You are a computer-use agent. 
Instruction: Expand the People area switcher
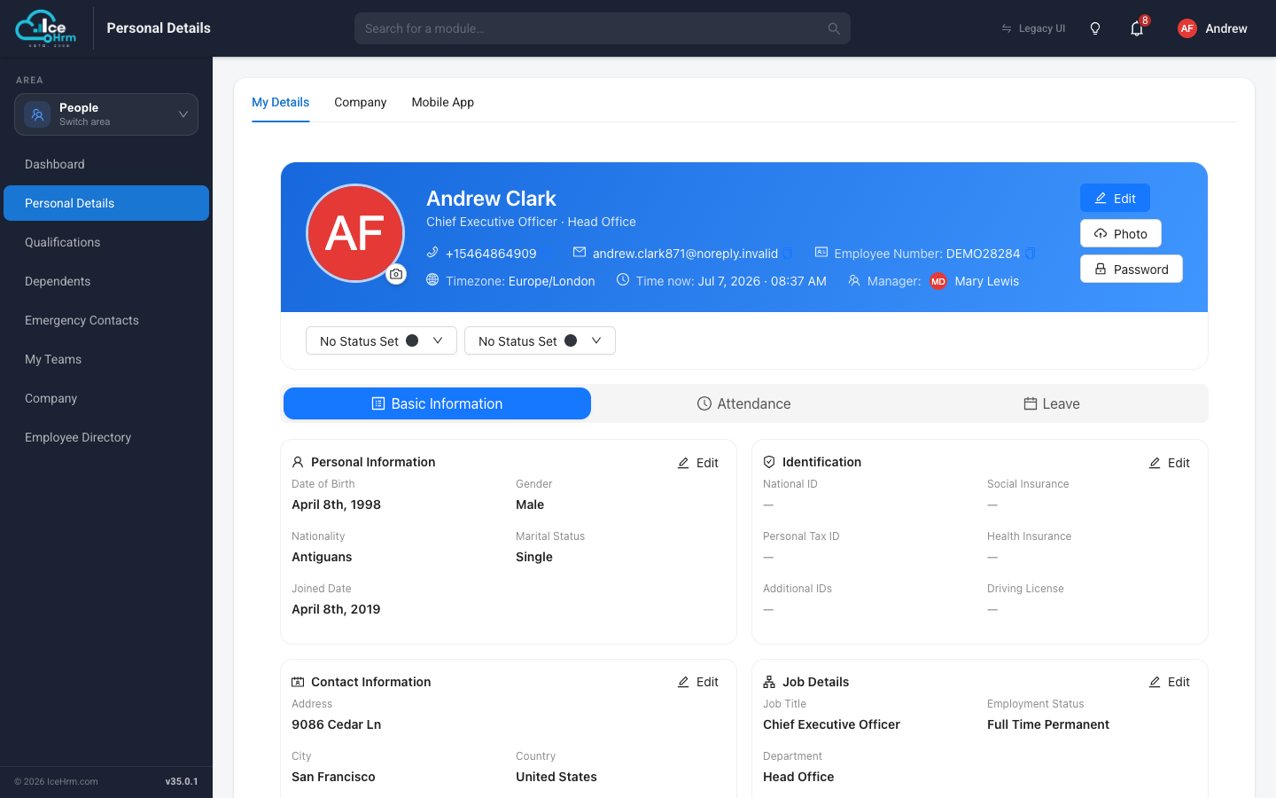[x=106, y=114]
